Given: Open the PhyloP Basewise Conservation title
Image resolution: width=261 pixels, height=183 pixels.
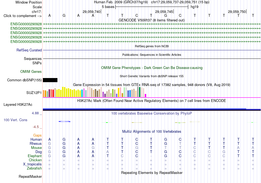Looking at the screenshot, I should [152, 113].
